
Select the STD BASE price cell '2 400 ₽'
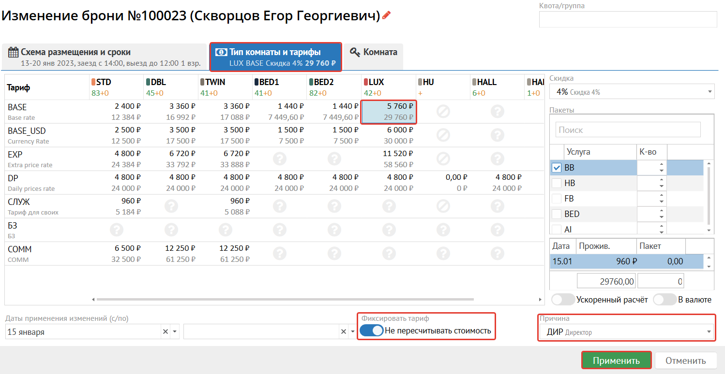coord(117,112)
